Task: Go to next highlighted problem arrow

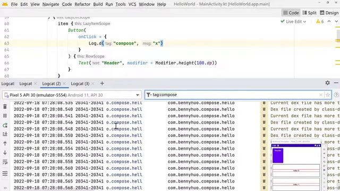Action: [x=336, y=21]
